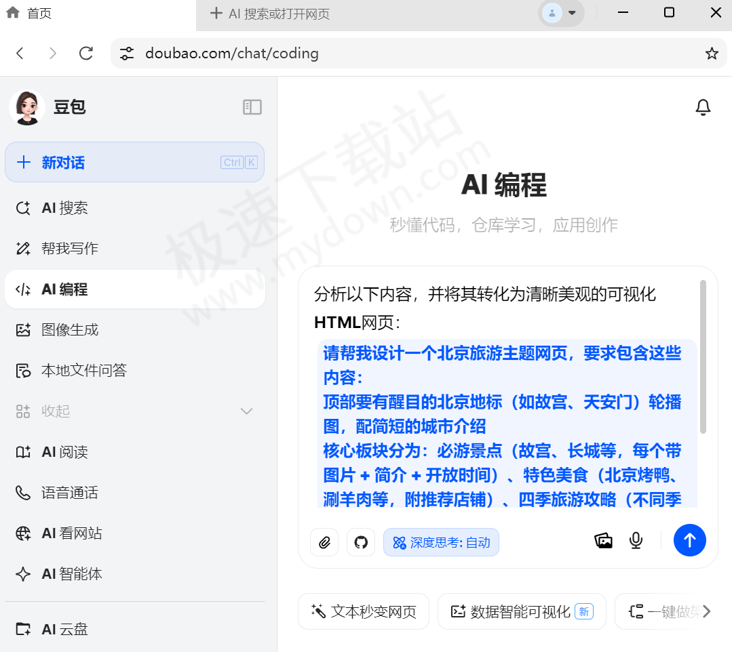Click the 文本秒变网页 suggestion button
The width and height of the screenshot is (732, 652).
tap(364, 611)
